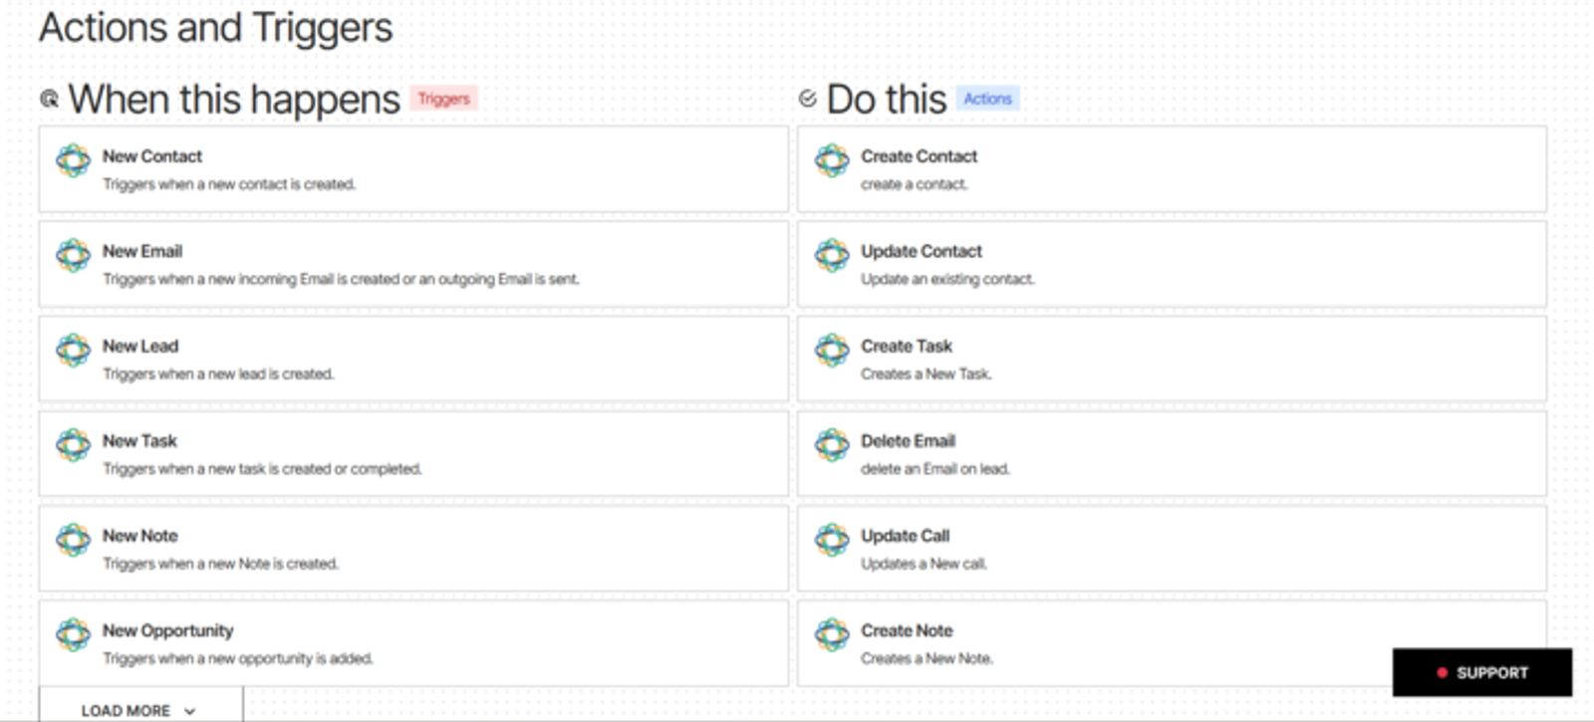The image size is (1594, 722).
Task: Expand the Load More chevron
Action: [189, 711]
